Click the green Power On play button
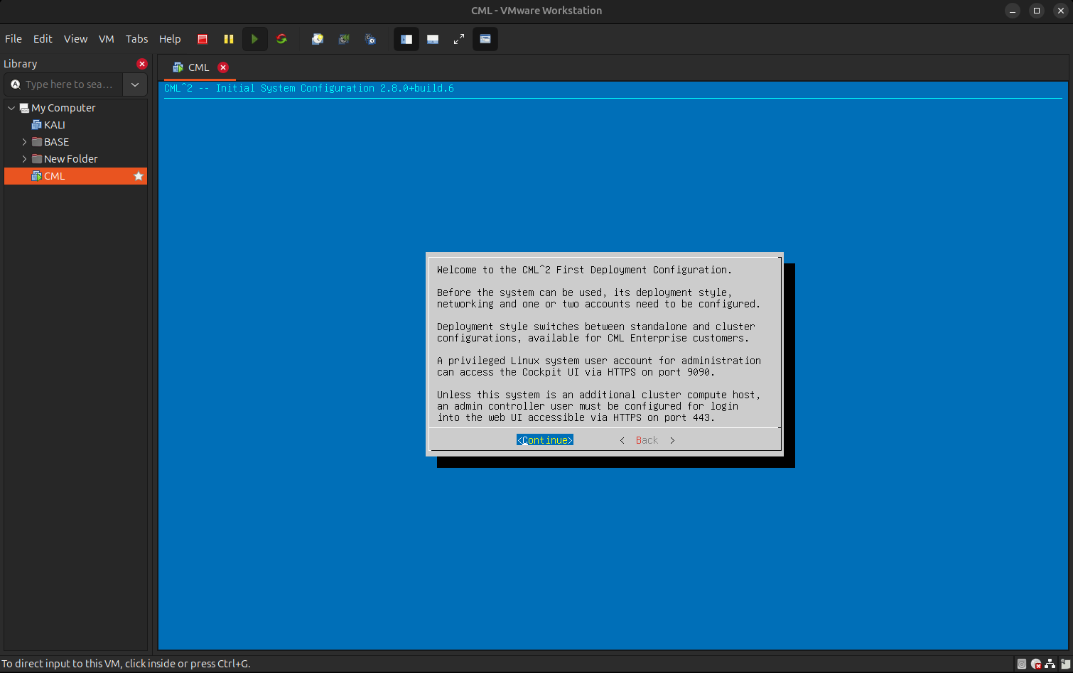Screen dimensions: 1073x673 pos(254,39)
